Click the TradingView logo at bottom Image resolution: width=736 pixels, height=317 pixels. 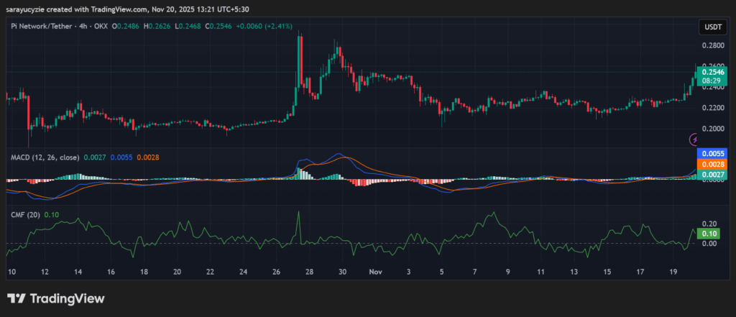56,299
